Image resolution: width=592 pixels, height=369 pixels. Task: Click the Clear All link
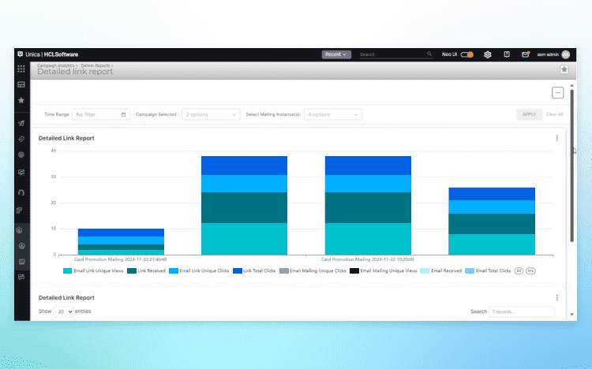pyautogui.click(x=555, y=114)
